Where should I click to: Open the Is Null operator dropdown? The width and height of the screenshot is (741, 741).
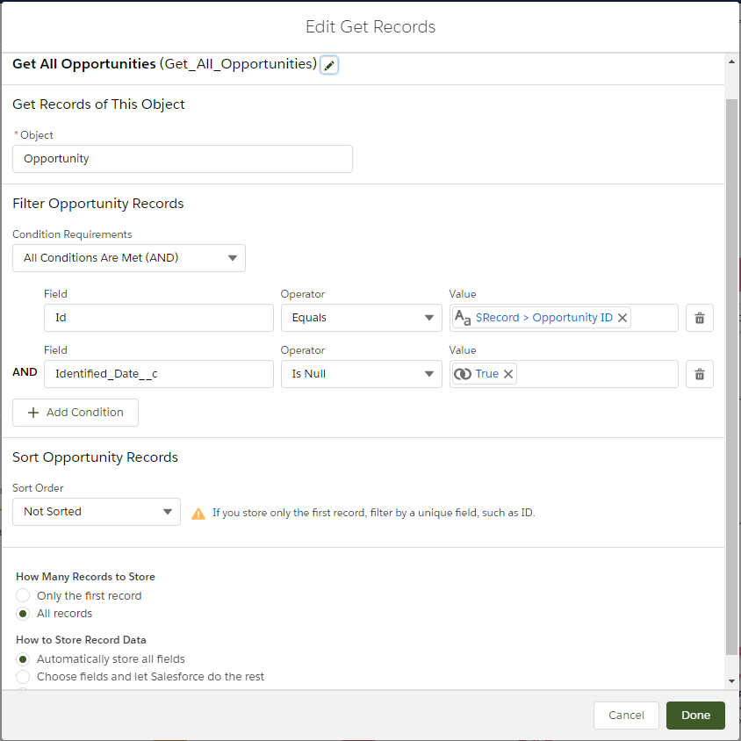tap(361, 374)
